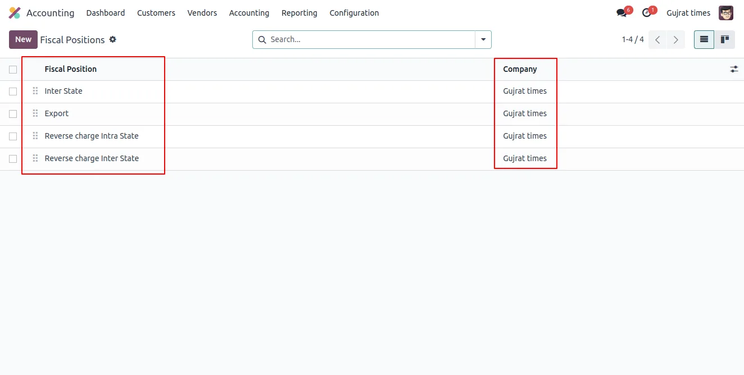Open Reverse charge Inter State record
Image resolution: width=744 pixels, height=375 pixels.
tap(92, 158)
